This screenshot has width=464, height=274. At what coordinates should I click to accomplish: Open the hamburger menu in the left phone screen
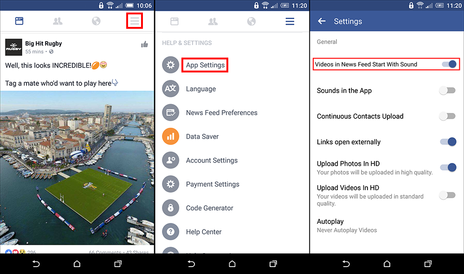[135, 21]
